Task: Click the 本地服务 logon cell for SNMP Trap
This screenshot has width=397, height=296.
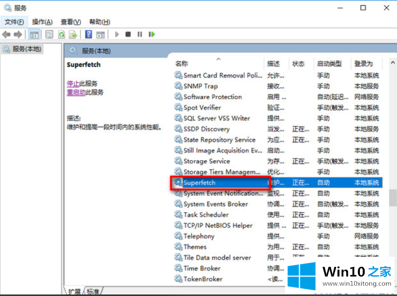Action: pos(367,86)
